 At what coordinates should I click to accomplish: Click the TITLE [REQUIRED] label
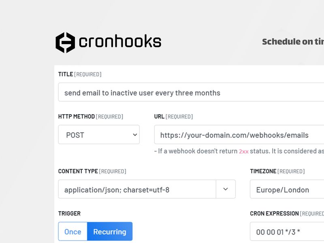point(80,74)
